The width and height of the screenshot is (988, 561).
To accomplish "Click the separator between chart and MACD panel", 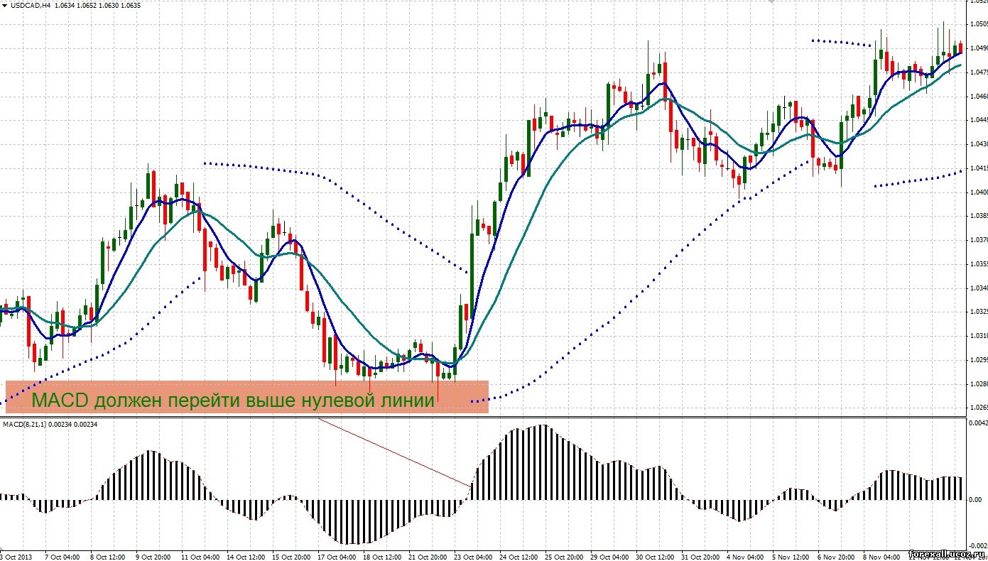I will [x=483, y=417].
